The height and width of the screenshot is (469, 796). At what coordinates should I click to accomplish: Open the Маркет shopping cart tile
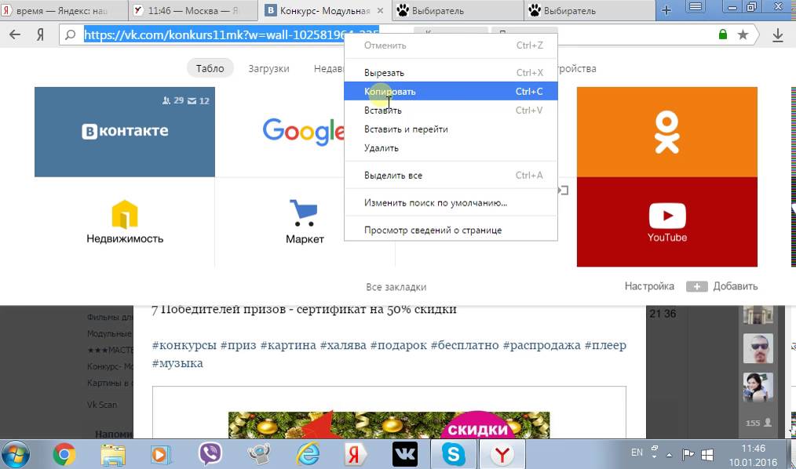click(305, 222)
